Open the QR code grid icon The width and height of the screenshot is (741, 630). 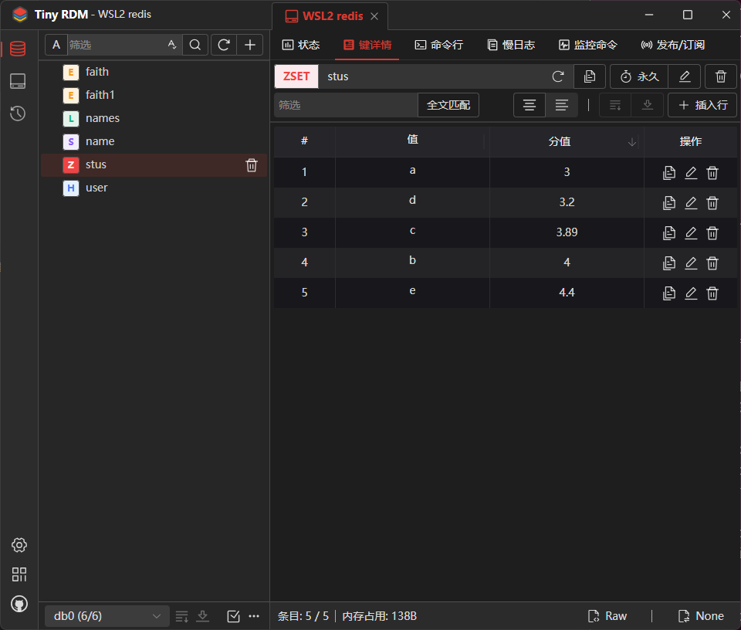coord(19,574)
